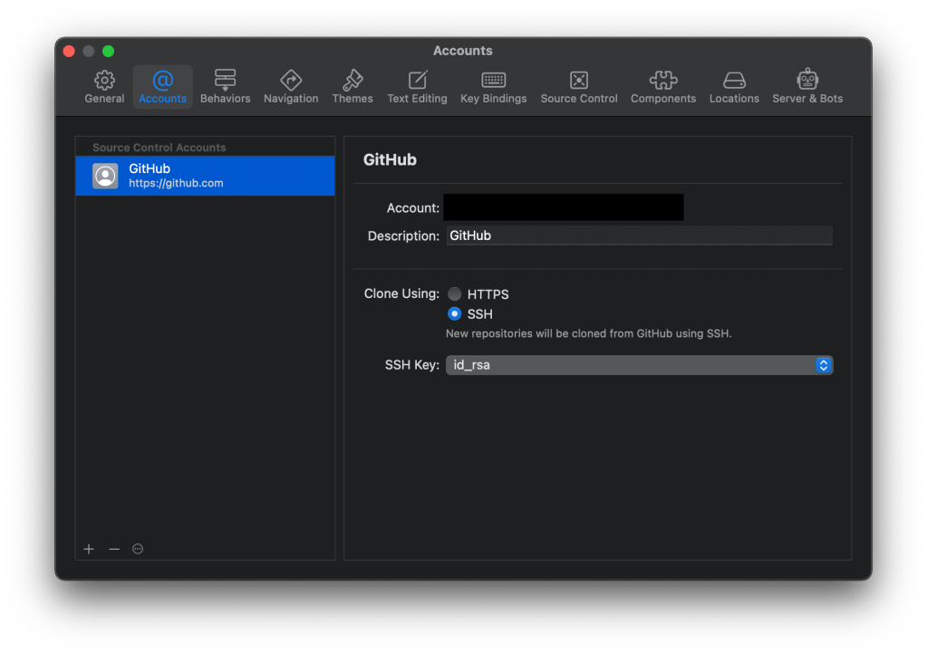Show Text Editing preferences
Image resolution: width=927 pixels, height=653 pixels.
pyautogui.click(x=417, y=87)
